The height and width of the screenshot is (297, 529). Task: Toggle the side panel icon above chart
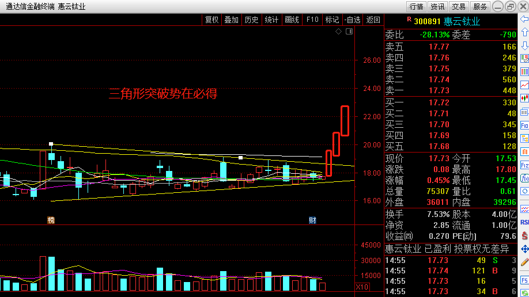[x=349, y=31]
